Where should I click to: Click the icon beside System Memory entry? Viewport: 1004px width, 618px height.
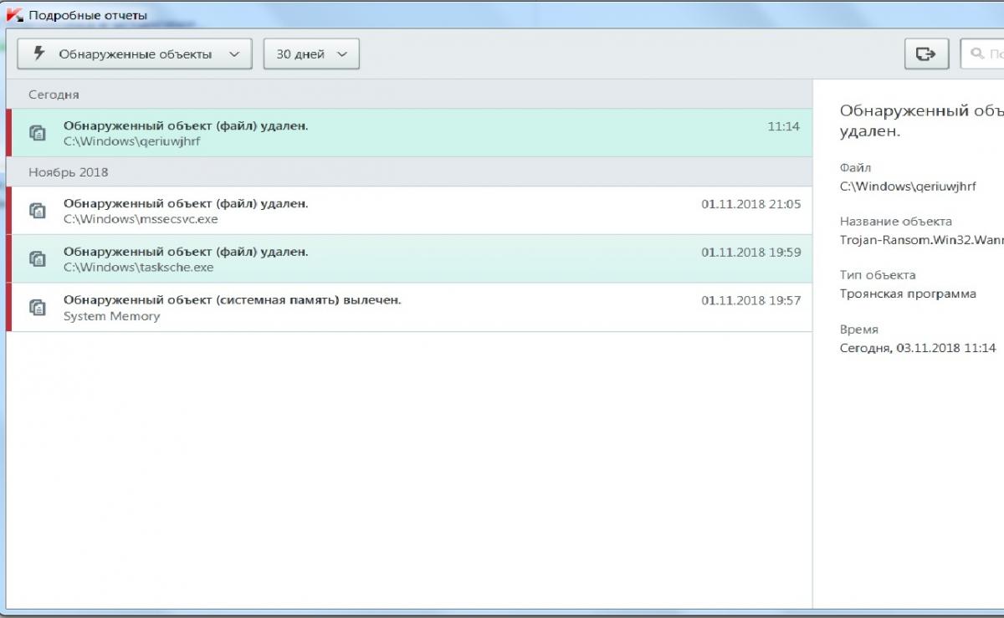[x=37, y=308]
